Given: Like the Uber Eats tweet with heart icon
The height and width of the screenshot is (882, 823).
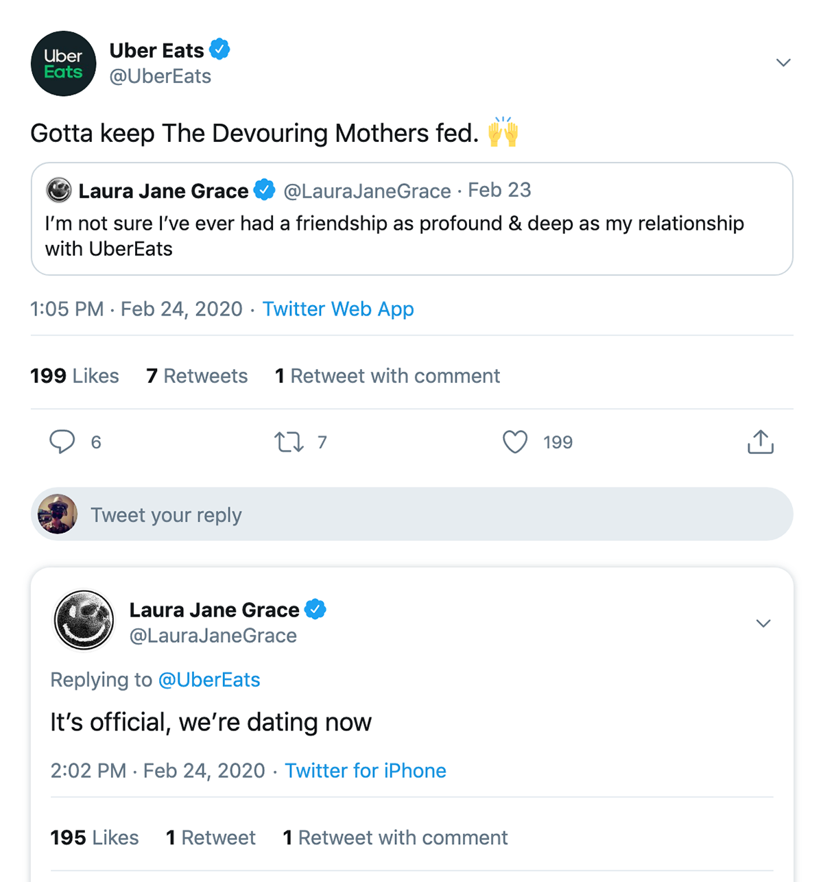Looking at the screenshot, I should pyautogui.click(x=515, y=442).
